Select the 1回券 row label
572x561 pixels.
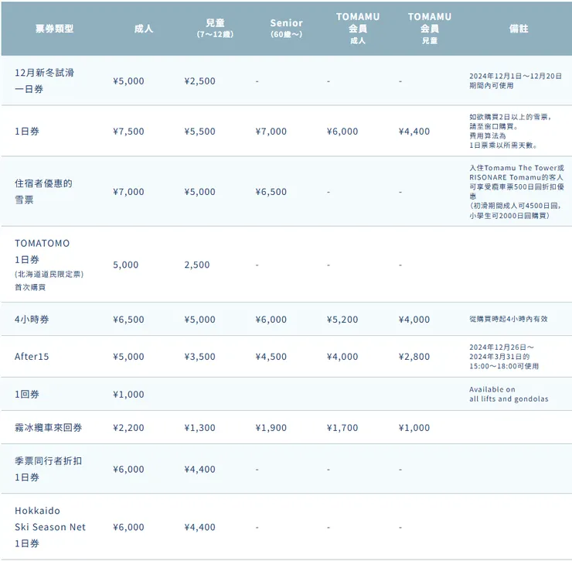[26, 395]
